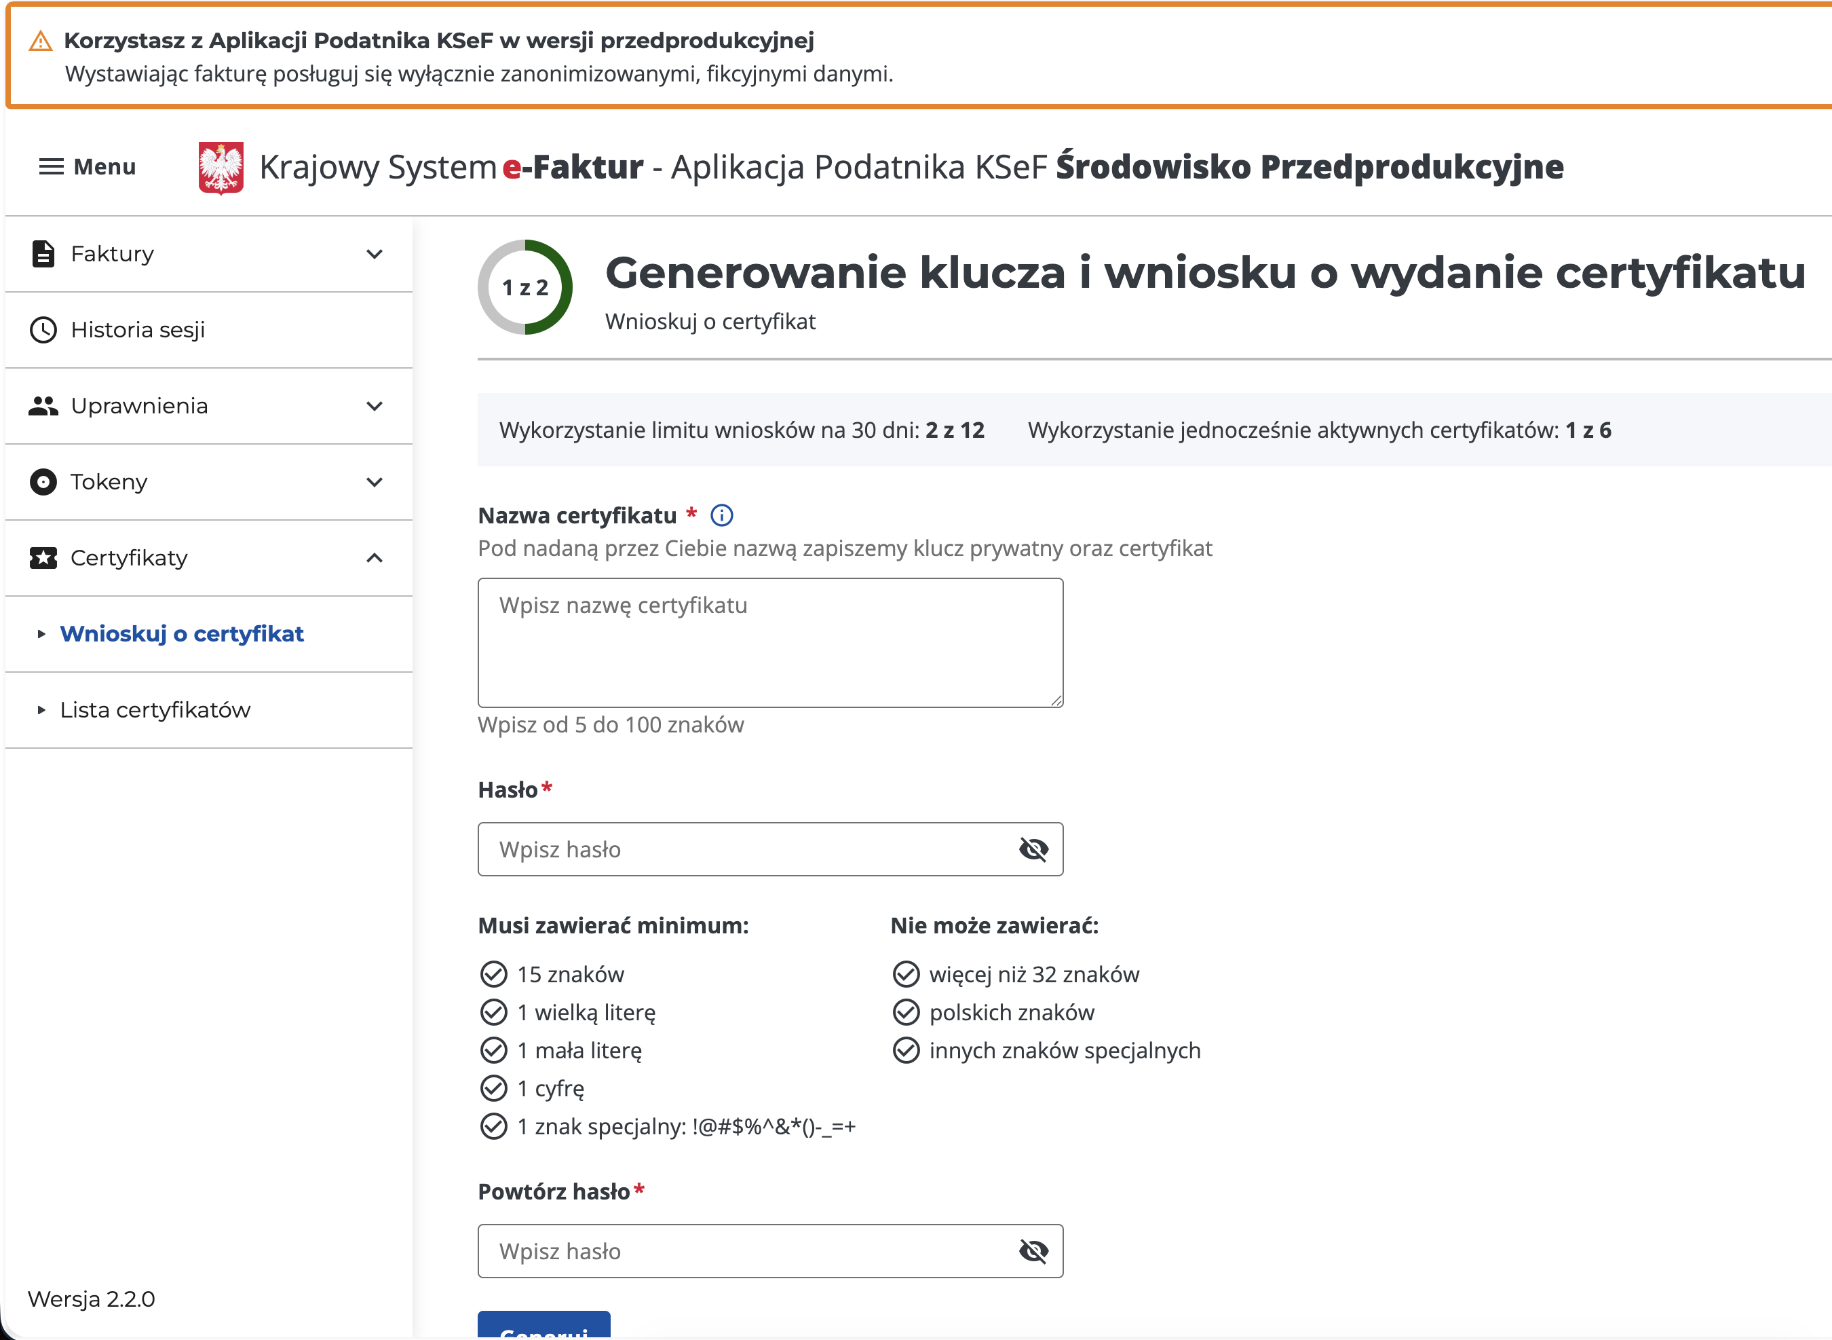Click the Faktury document icon

43,254
